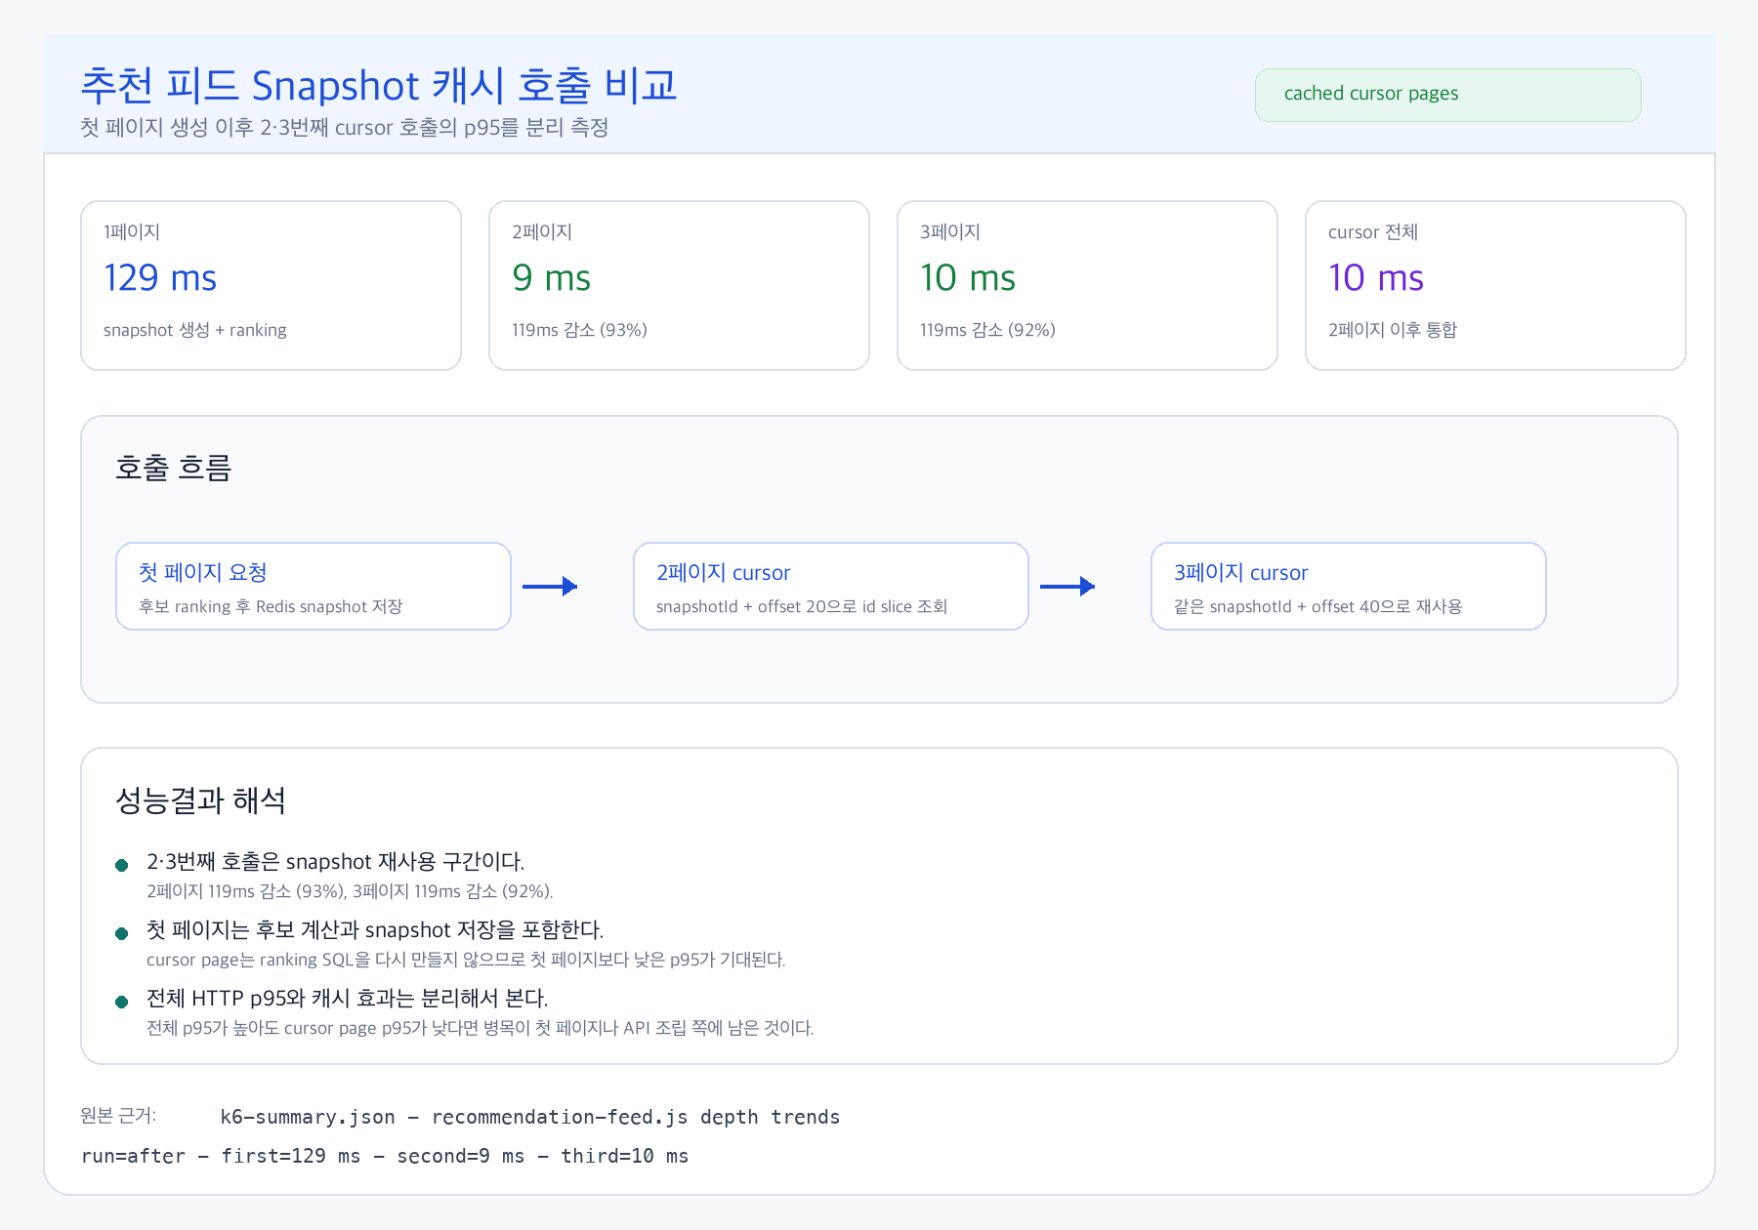Click the cached cursor pages badge
The width and height of the screenshot is (1758, 1230).
pos(1447,95)
